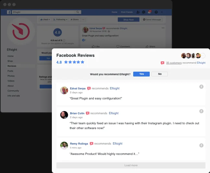Viewport: 210px width, 173px height.
Task: Click the Facebook logo in the background window
Action: click(9, 12)
